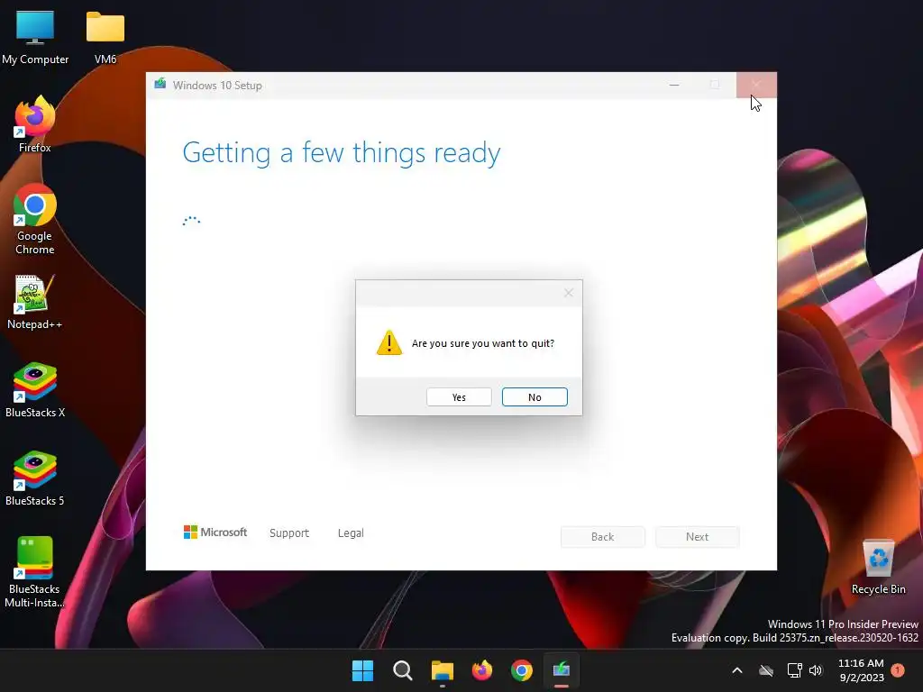
Task: Open the network tray icon
Action: 795,670
